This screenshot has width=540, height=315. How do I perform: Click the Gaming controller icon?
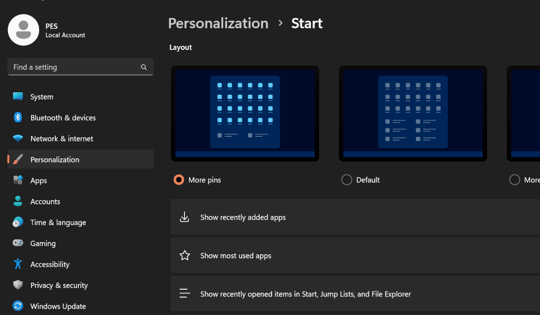(18, 243)
